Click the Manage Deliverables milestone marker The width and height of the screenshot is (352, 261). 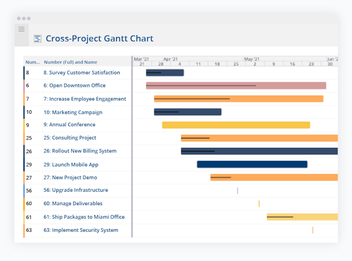[259, 204]
